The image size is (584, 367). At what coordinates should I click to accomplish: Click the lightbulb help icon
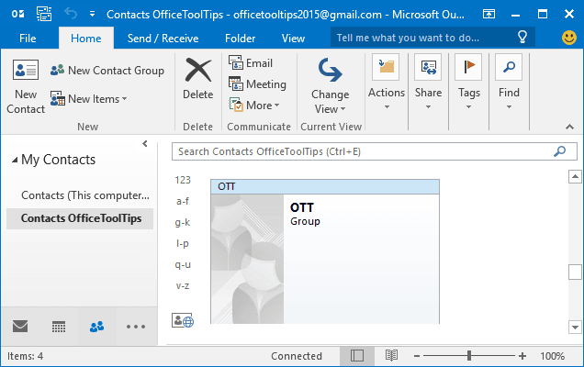coord(522,37)
